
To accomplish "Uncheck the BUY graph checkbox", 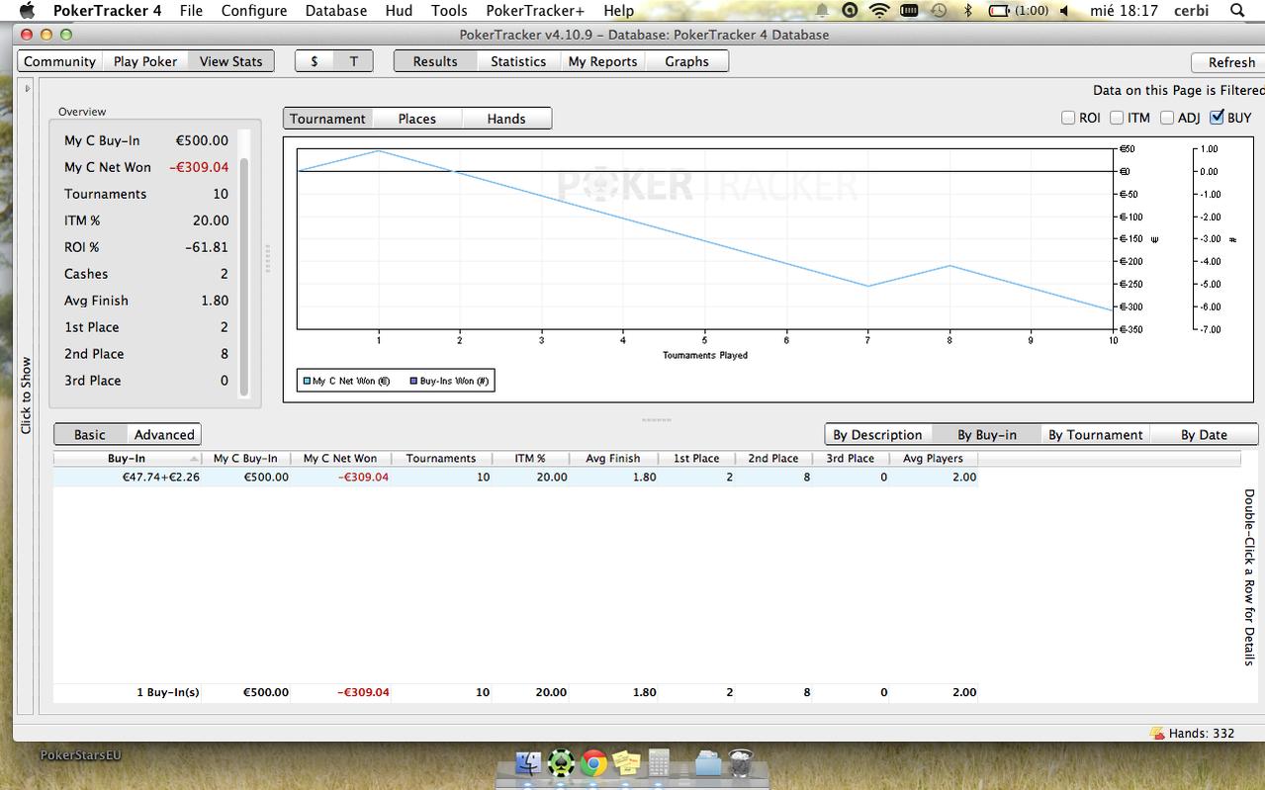I will pos(1217,118).
